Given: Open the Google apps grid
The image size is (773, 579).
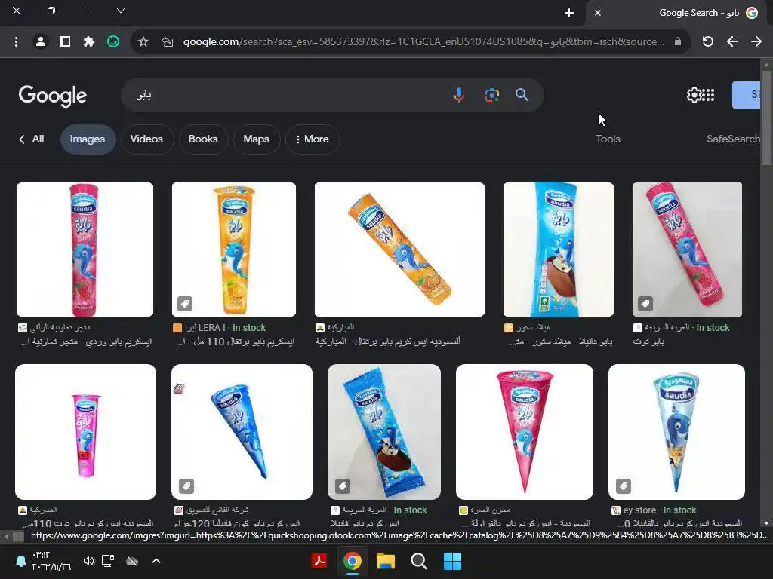Looking at the screenshot, I should 708,94.
